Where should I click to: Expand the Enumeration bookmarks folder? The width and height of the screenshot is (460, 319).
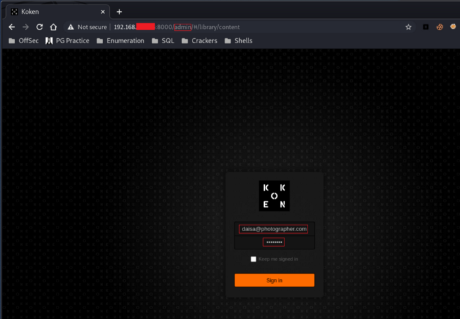[120, 41]
